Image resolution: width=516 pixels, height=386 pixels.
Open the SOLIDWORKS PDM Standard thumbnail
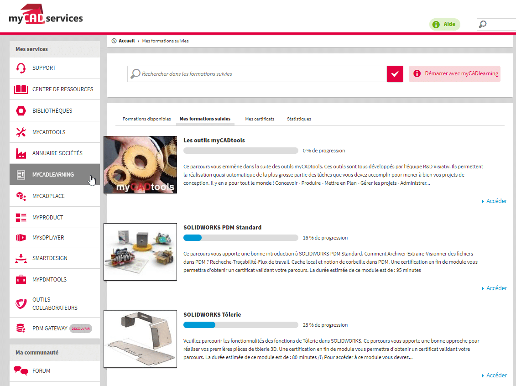click(140, 252)
